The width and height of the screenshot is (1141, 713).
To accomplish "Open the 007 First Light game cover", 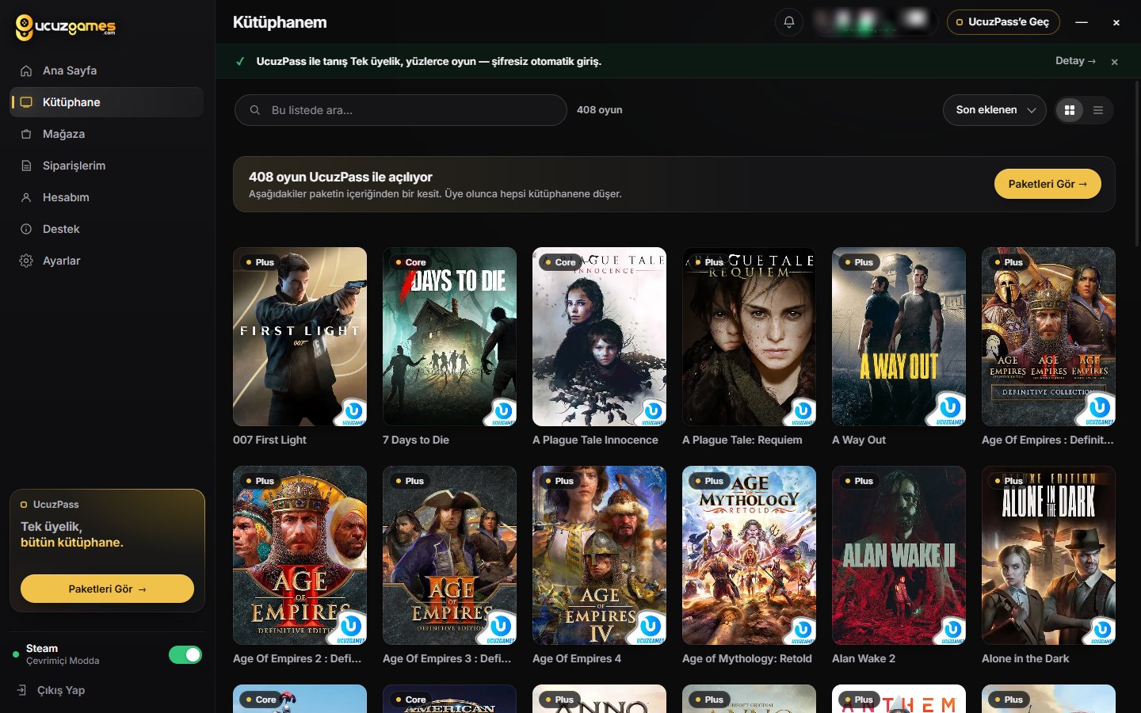I will (x=300, y=337).
